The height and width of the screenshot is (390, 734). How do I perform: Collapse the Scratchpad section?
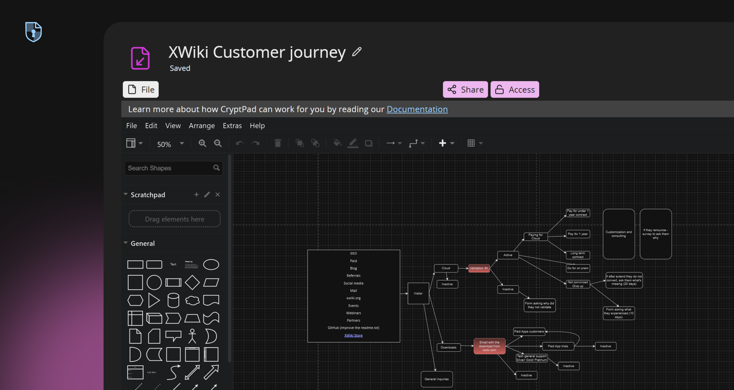click(x=126, y=195)
